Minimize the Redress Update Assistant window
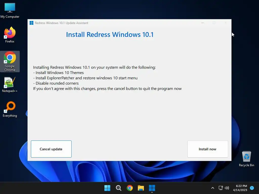The image size is (259, 194). [203, 23]
